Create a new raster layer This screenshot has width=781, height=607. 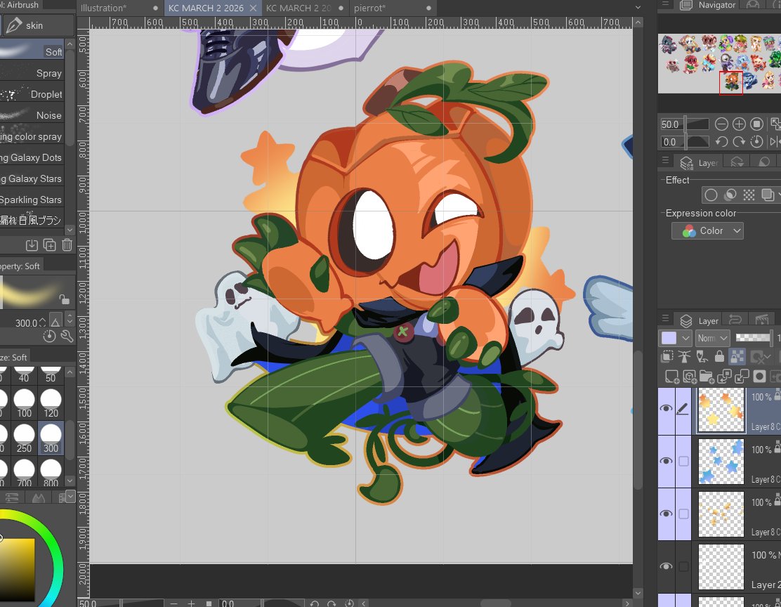[672, 377]
